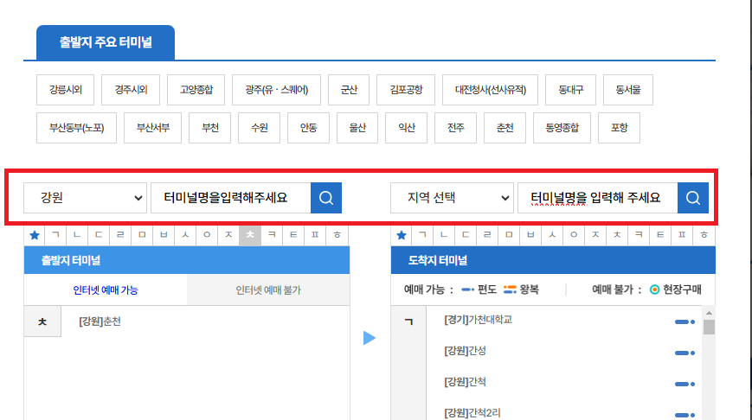Choose 김포공항 terminal button

point(406,90)
